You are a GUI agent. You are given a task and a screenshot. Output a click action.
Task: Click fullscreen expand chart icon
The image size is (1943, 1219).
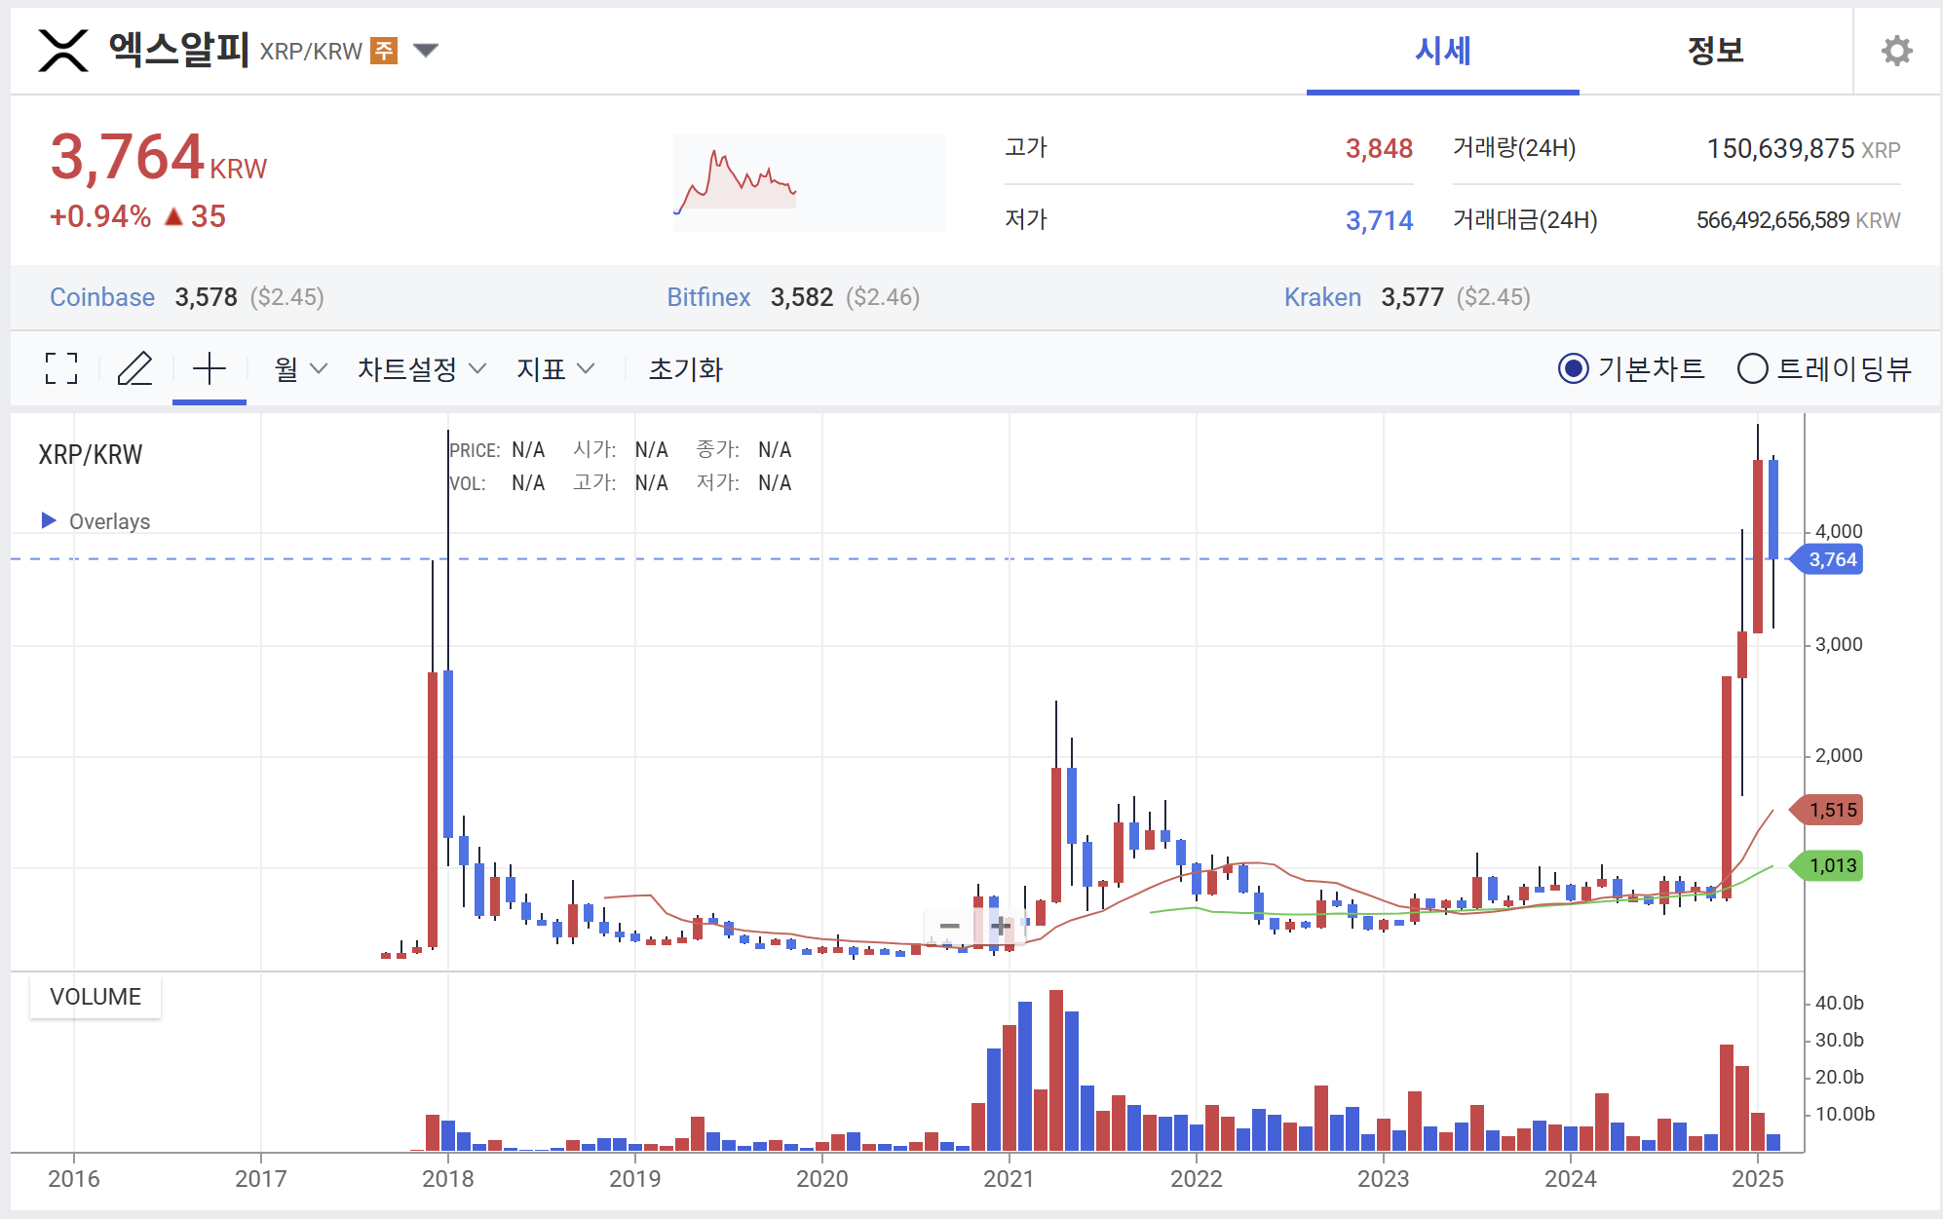click(61, 368)
